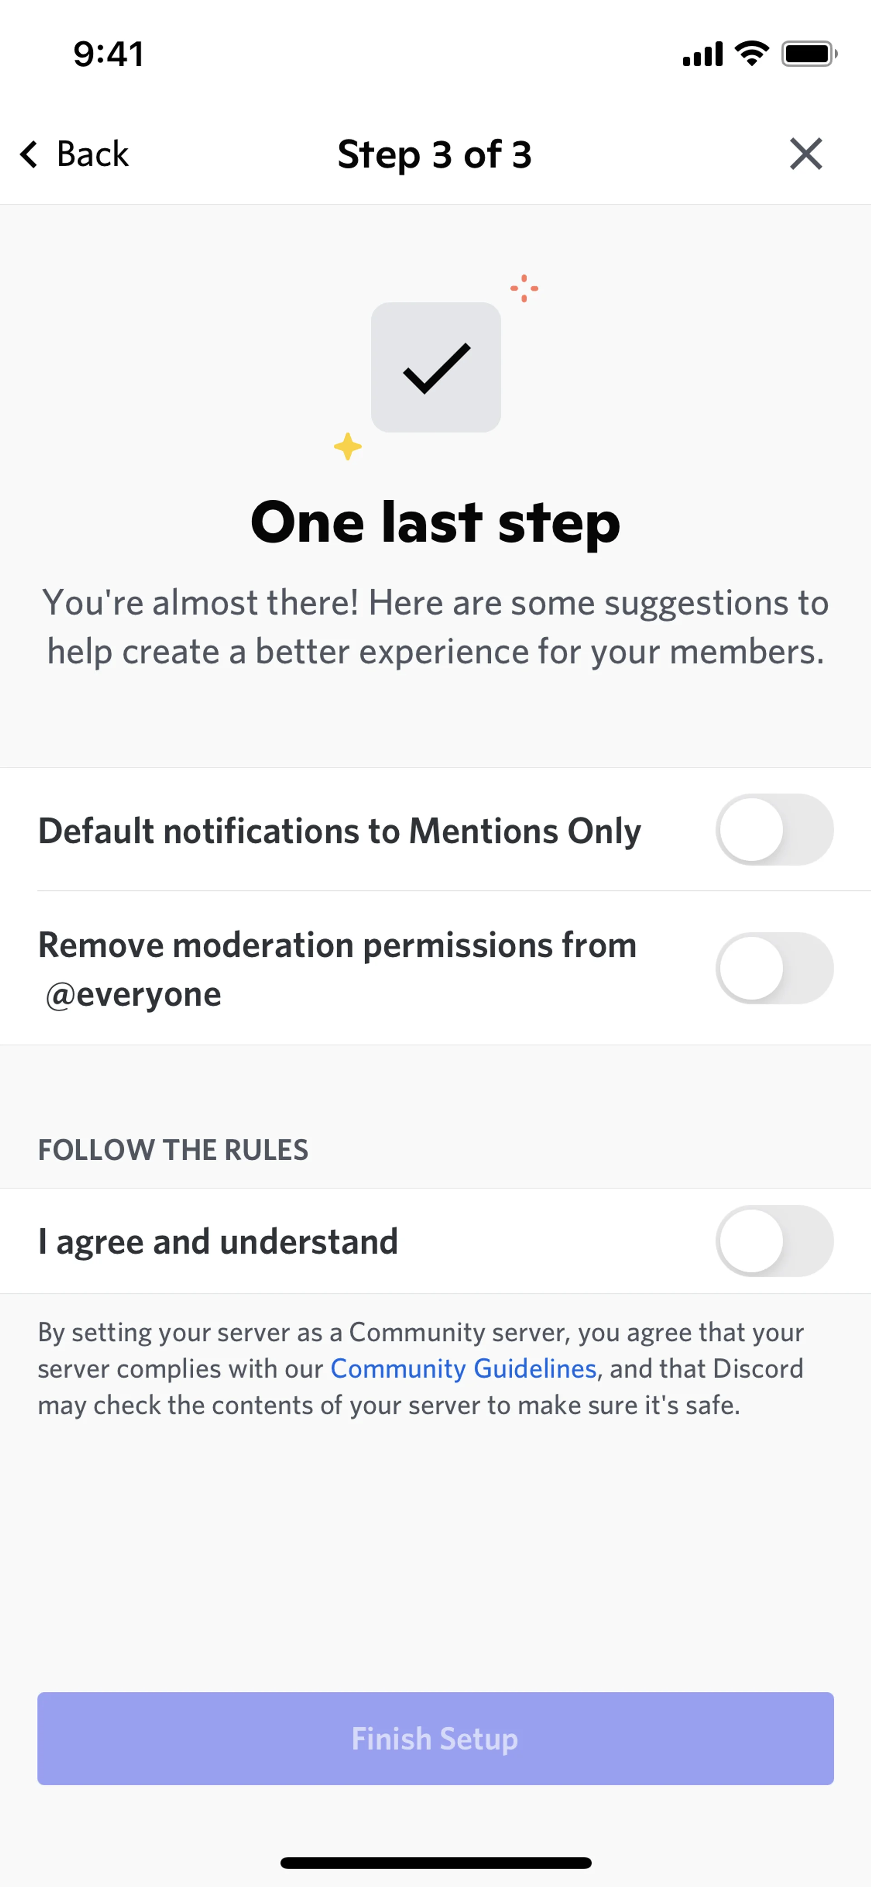Tap the home indicator bar

(435, 1863)
